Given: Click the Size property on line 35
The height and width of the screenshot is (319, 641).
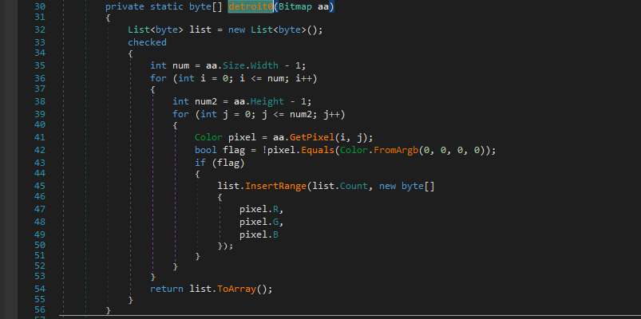Looking at the screenshot, I should point(234,65).
